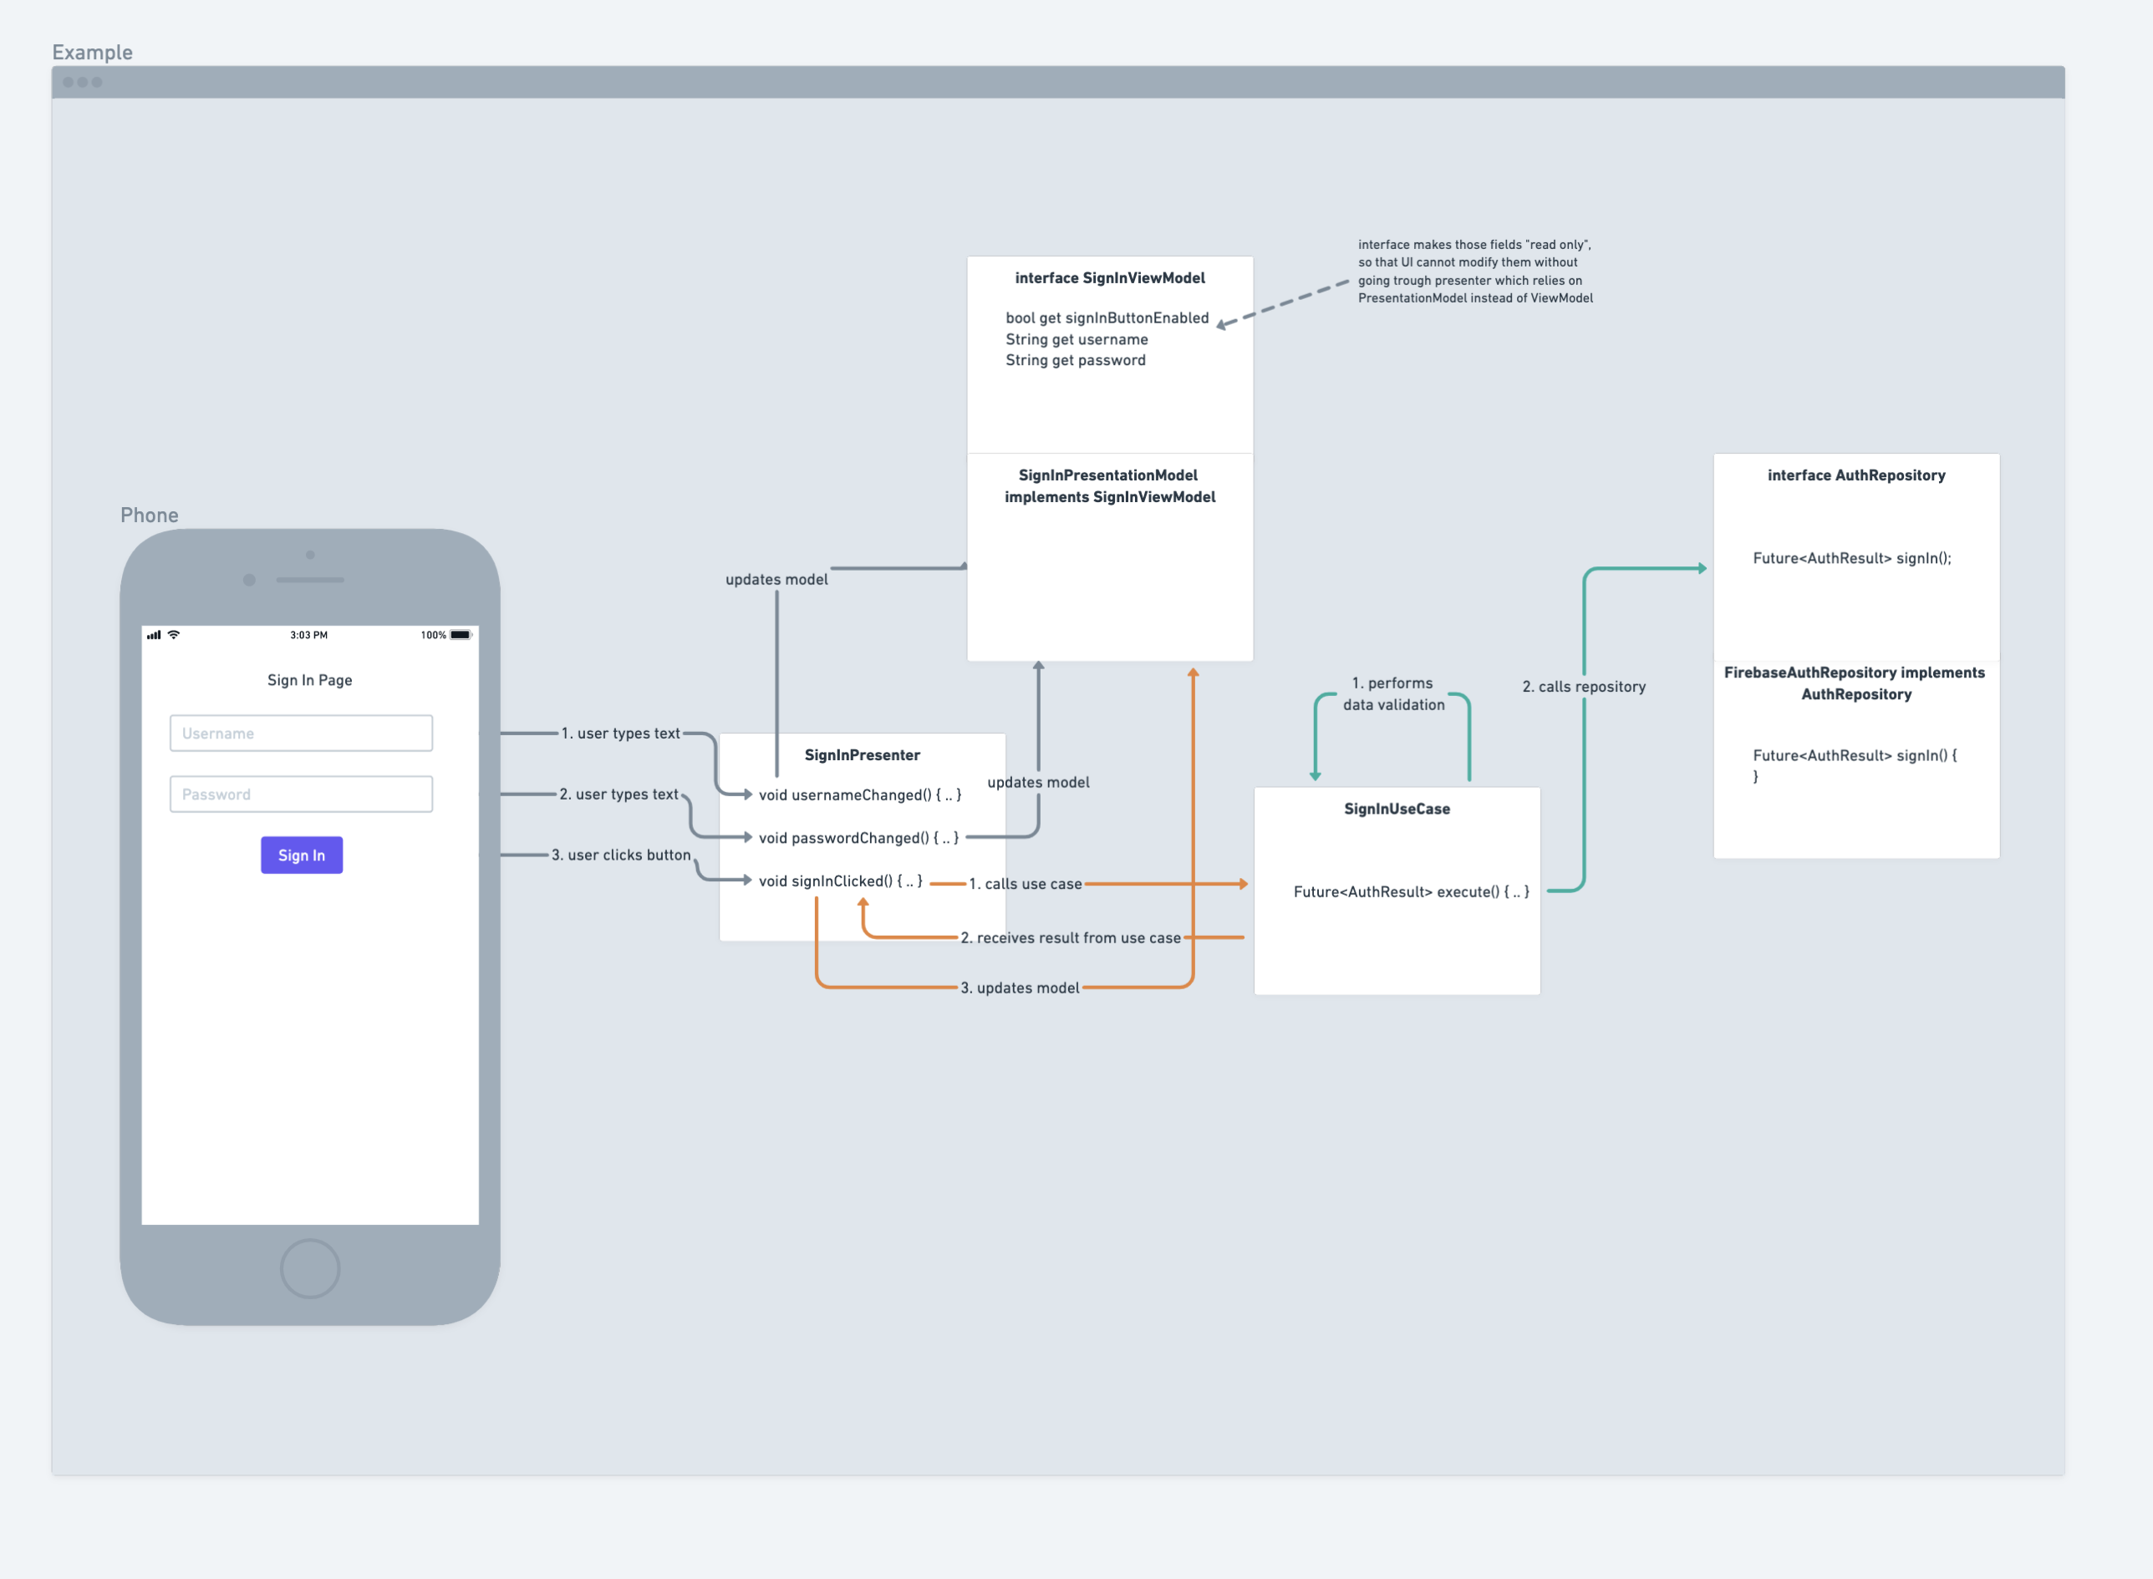Click the three dots in window title bar

click(x=82, y=82)
